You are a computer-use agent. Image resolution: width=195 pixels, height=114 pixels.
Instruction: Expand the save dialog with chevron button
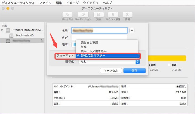pyautogui.click(x=132, y=31)
